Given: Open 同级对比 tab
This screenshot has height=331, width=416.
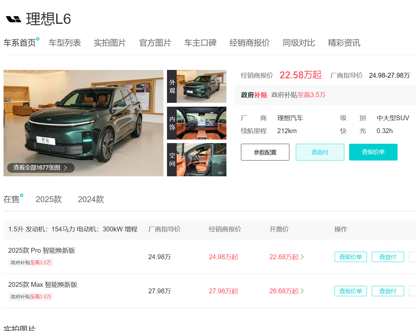Looking at the screenshot, I should point(299,43).
